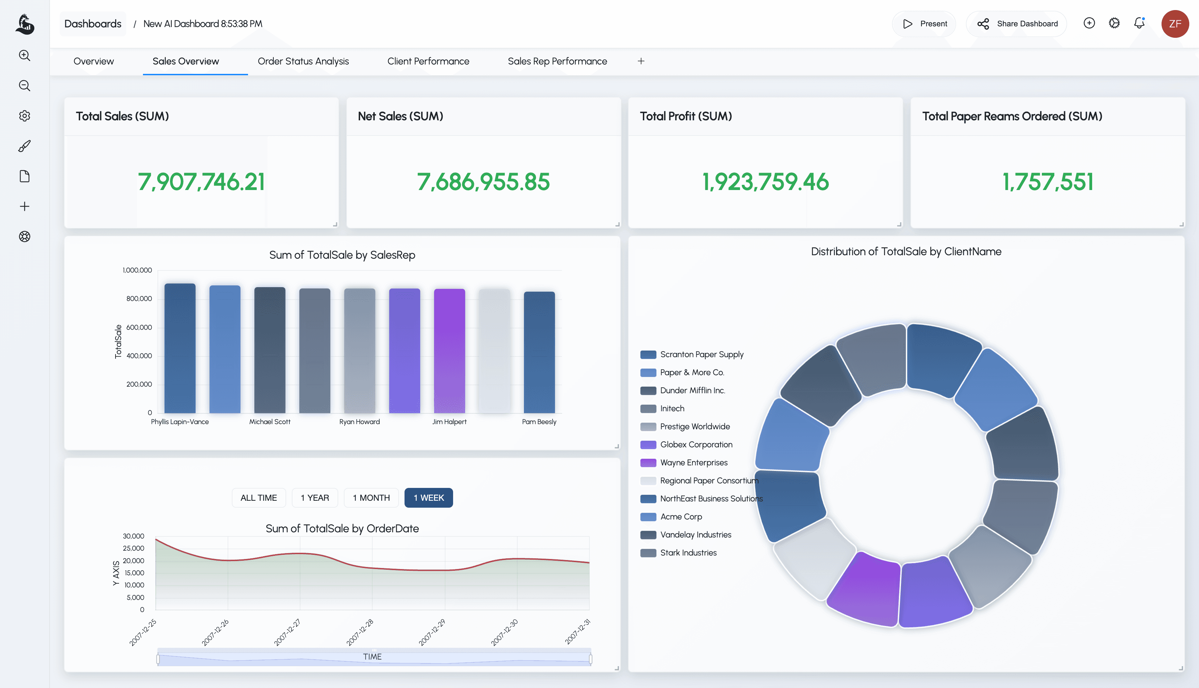Click the zoom out magnifier icon
Viewport: 1199px width, 688px height.
coord(25,86)
